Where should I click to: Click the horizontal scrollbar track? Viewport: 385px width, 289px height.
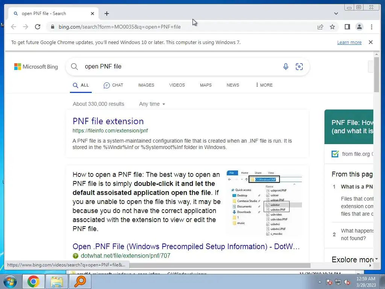click(x=340, y=265)
